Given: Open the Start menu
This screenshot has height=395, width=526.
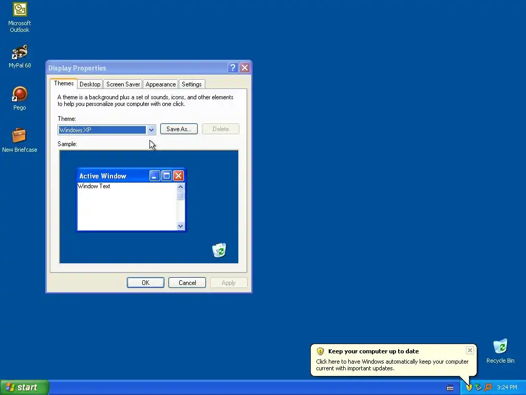Looking at the screenshot, I should pos(25,387).
